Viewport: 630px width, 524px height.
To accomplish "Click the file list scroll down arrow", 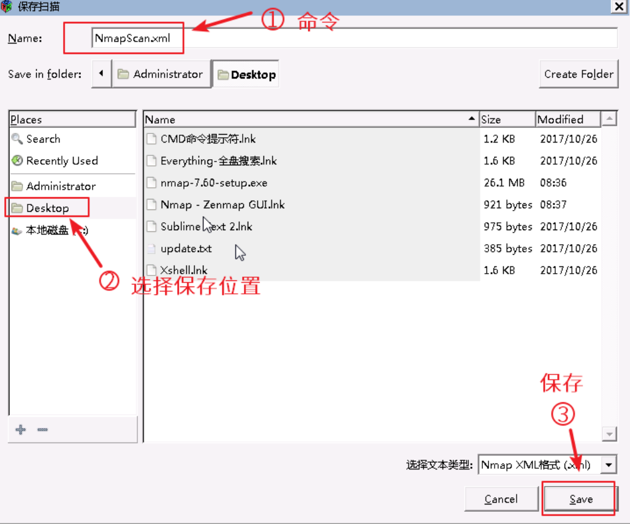I will (609, 434).
